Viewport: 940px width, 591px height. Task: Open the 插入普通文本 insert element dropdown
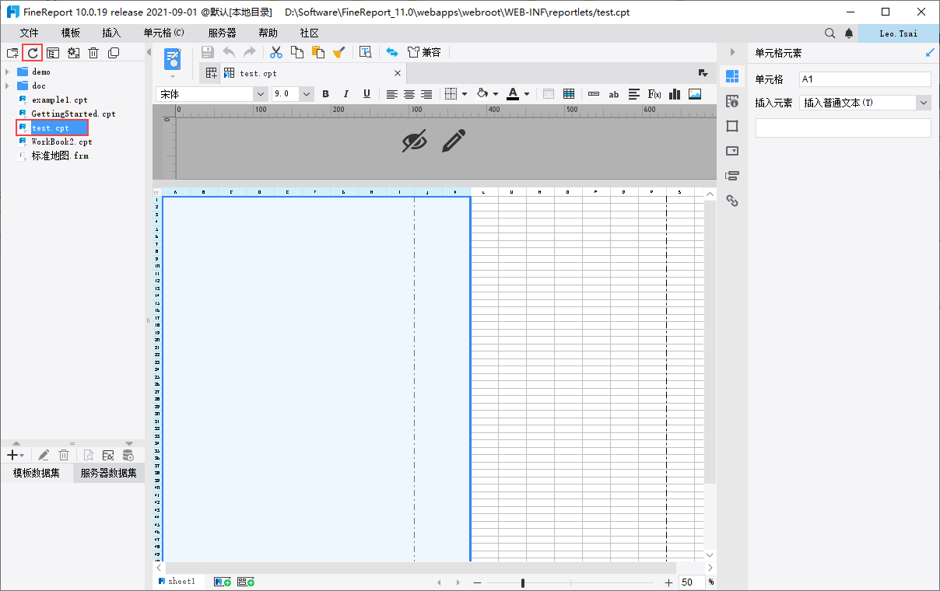(x=924, y=103)
